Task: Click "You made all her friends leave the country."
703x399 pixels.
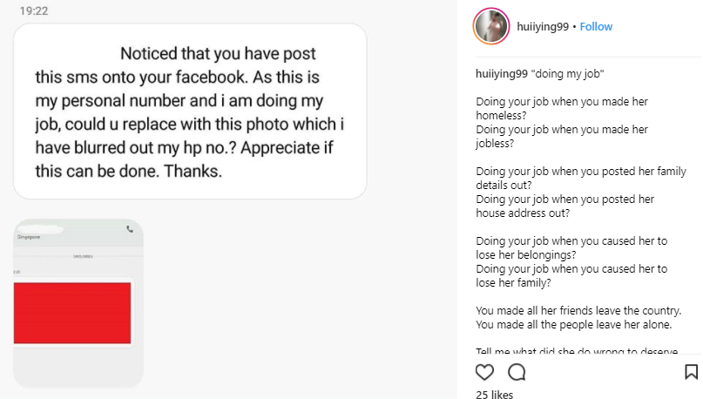Action: [578, 311]
